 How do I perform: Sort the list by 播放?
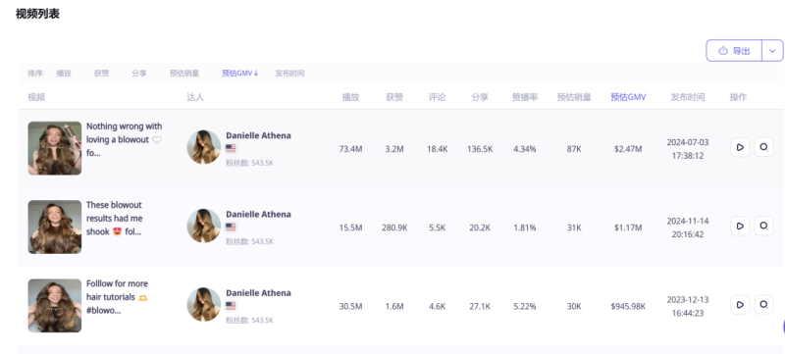click(x=64, y=73)
